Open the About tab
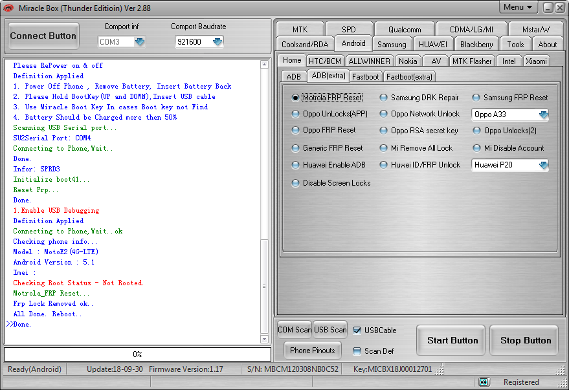The image size is (569, 390). coord(547,44)
